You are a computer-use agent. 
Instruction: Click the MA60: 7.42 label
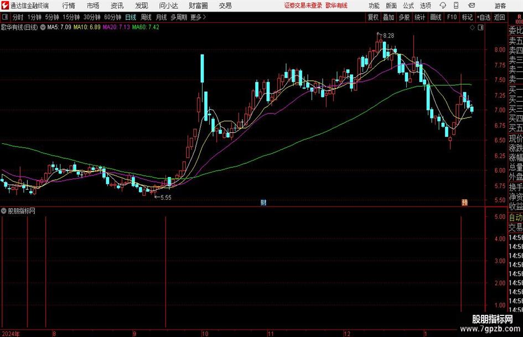[x=146, y=27]
